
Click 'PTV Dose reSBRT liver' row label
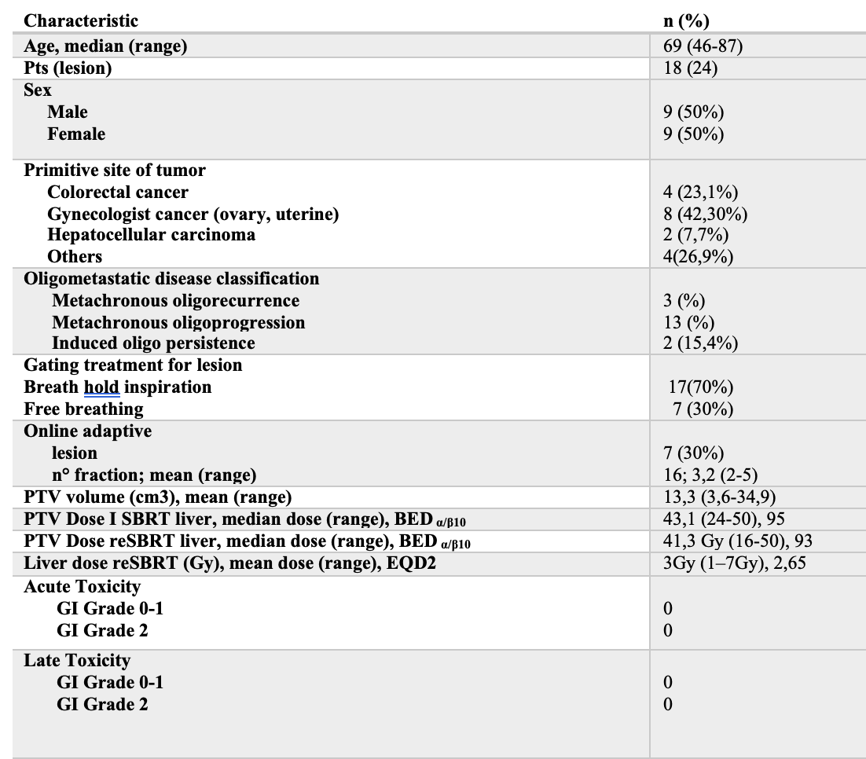(x=247, y=541)
